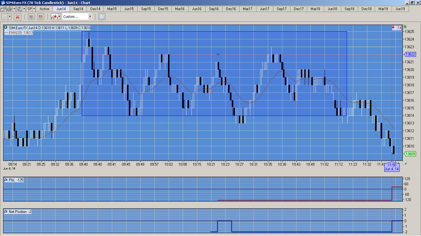The width and height of the screenshot is (421, 236).
Task: Switch to the Jun15 contract tab
Action: 129,9
